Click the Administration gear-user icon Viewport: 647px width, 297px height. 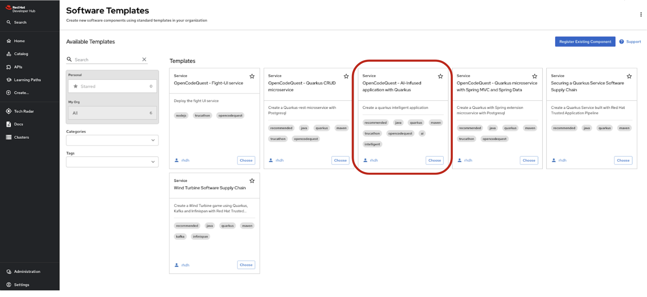coord(9,272)
